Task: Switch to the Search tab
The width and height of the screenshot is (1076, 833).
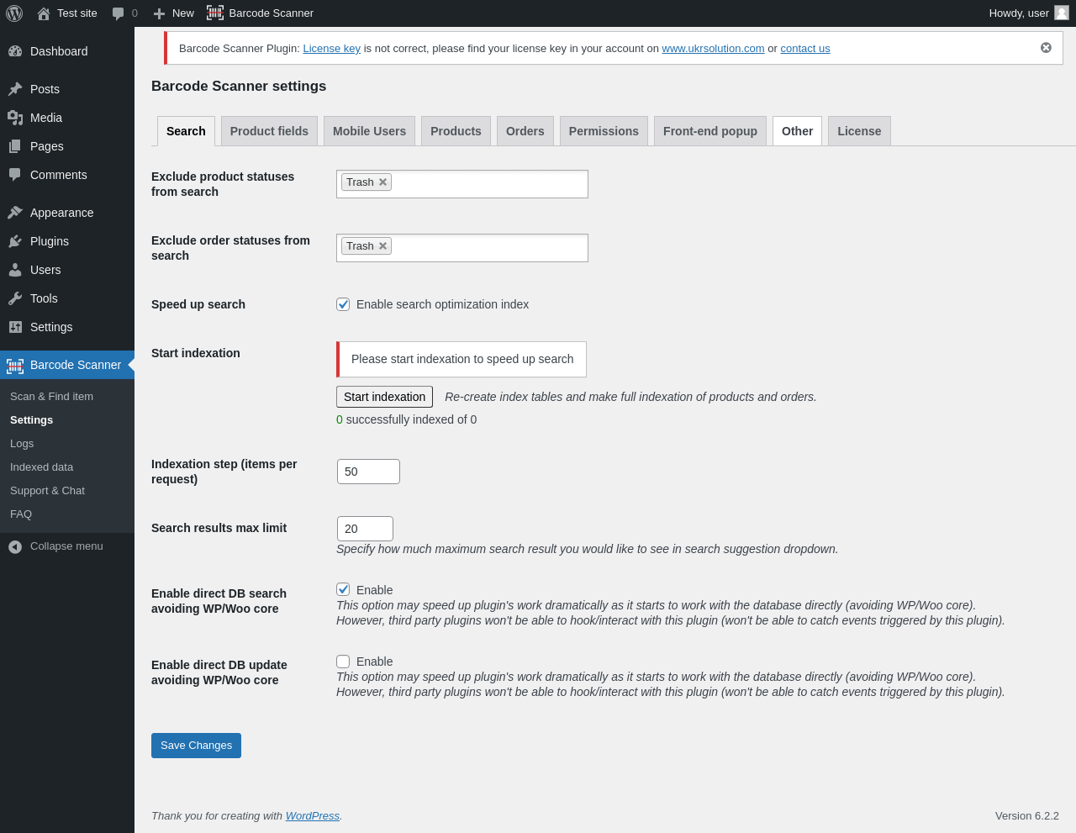Action: click(186, 131)
